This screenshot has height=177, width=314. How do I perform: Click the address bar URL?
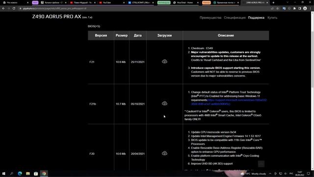point(54,9)
